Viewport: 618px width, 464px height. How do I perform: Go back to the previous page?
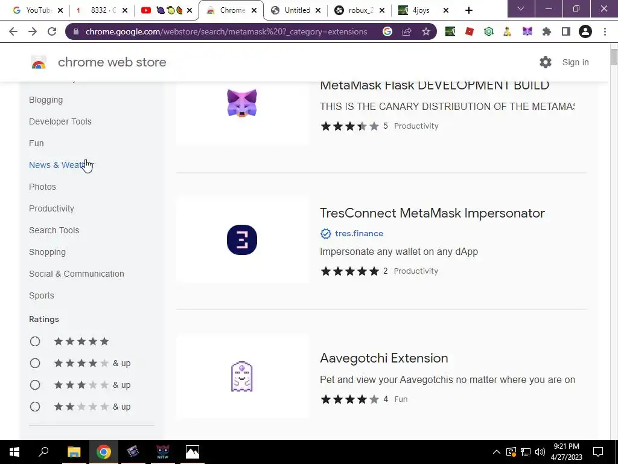coord(13,31)
